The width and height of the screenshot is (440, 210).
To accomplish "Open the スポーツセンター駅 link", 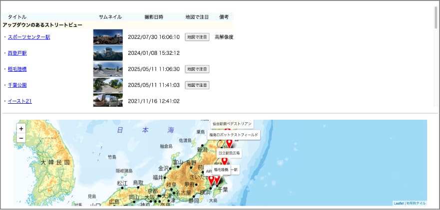I will [x=29, y=37].
